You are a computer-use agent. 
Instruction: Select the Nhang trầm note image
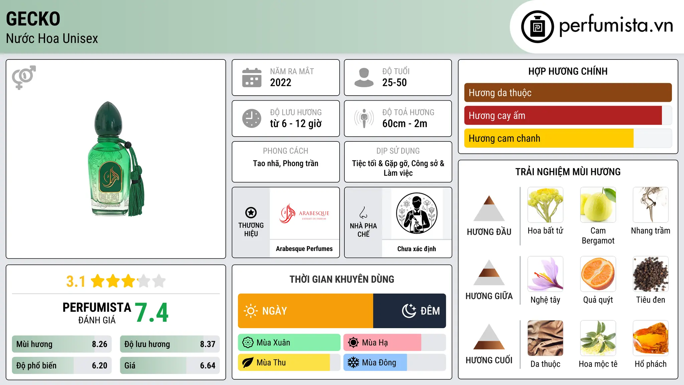click(651, 205)
